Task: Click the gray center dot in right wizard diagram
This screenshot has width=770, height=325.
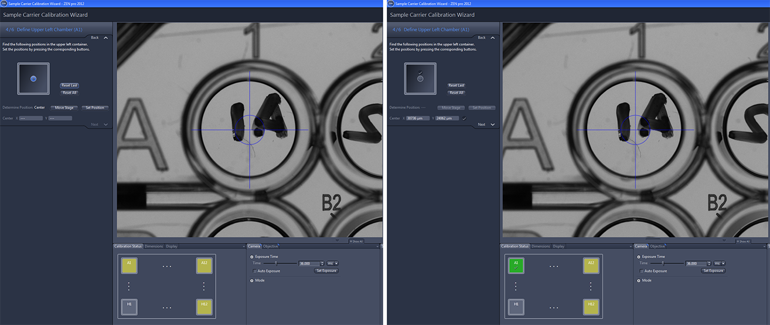Action: 420,79
